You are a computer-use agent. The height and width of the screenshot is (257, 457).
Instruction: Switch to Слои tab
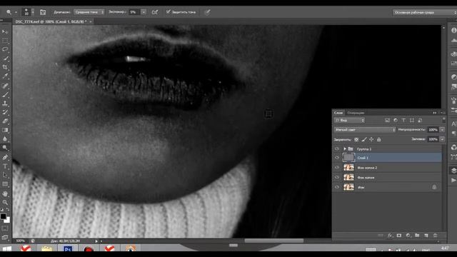[338, 113]
